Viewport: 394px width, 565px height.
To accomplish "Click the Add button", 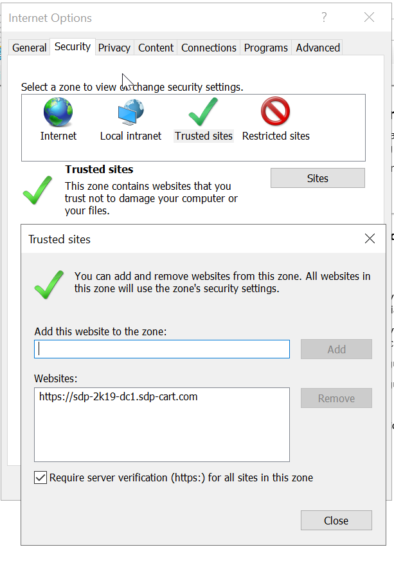I will pos(336,349).
